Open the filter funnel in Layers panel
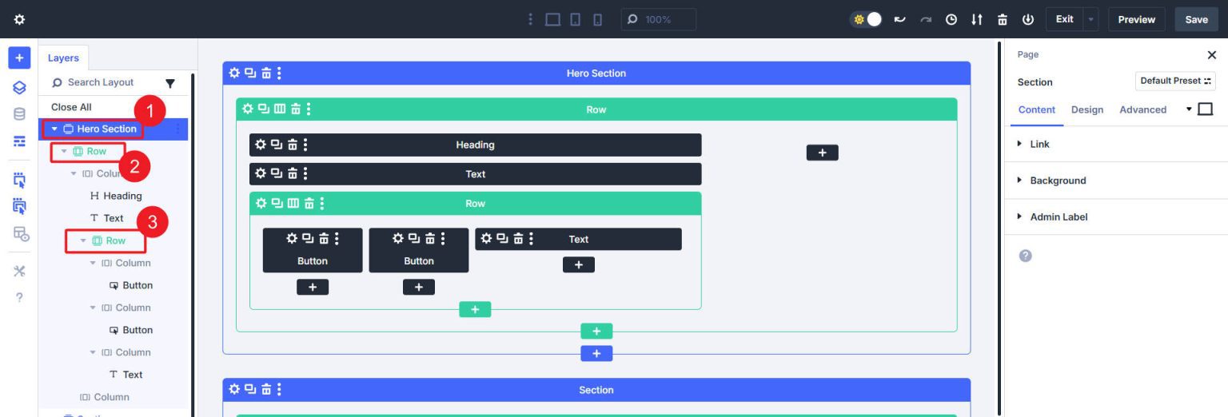Image resolution: width=1228 pixels, height=417 pixels. (170, 83)
